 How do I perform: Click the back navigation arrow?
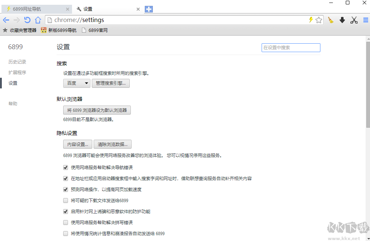6,20
